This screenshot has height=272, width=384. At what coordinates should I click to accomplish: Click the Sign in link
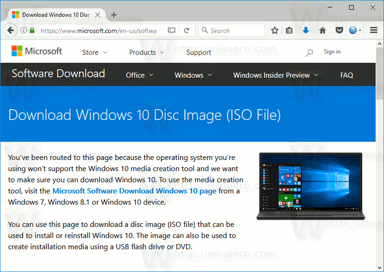coord(332,52)
